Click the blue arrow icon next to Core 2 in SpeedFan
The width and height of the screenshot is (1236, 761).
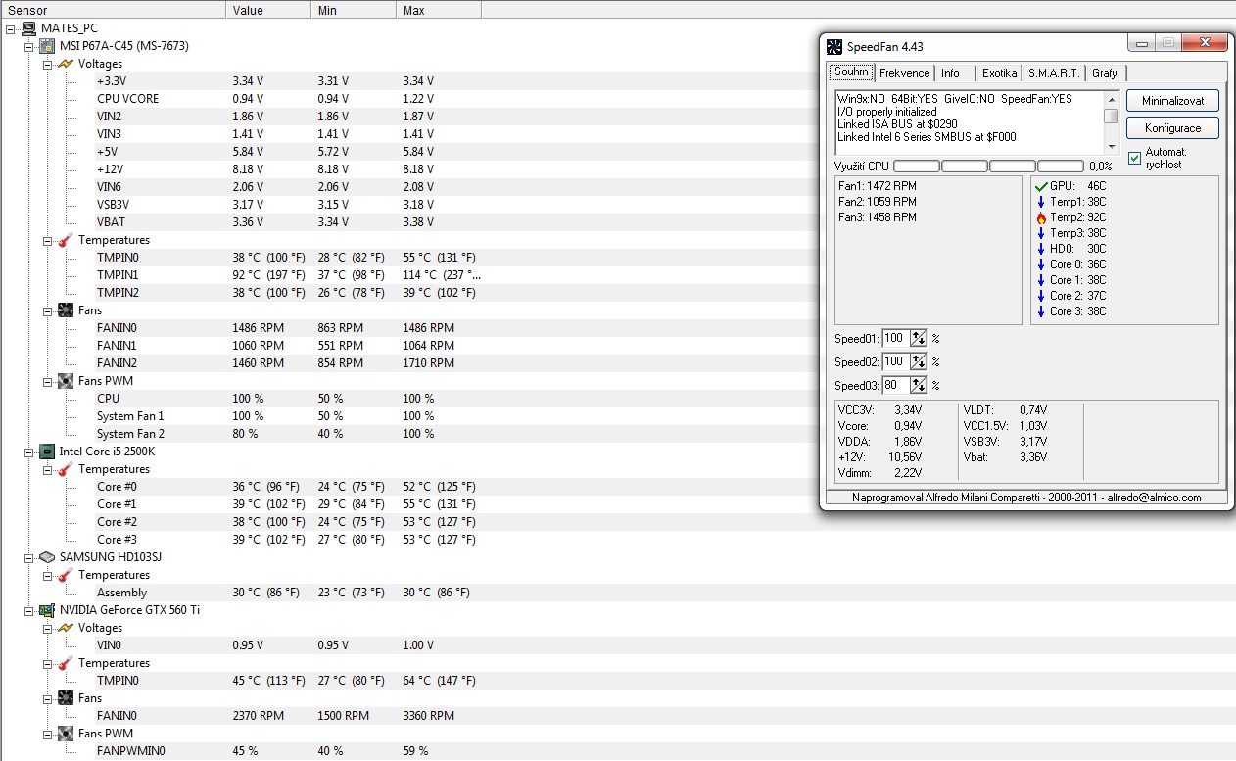pos(1041,296)
